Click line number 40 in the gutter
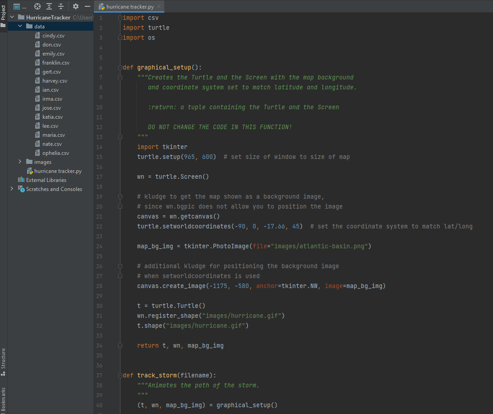Viewport: 493px width, 414px height. [x=99, y=405]
